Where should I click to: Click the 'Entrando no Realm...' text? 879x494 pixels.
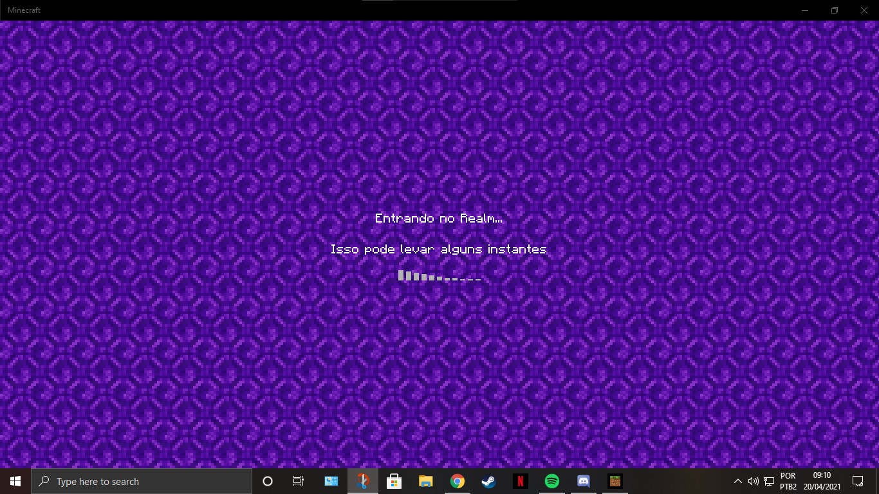[x=439, y=218]
